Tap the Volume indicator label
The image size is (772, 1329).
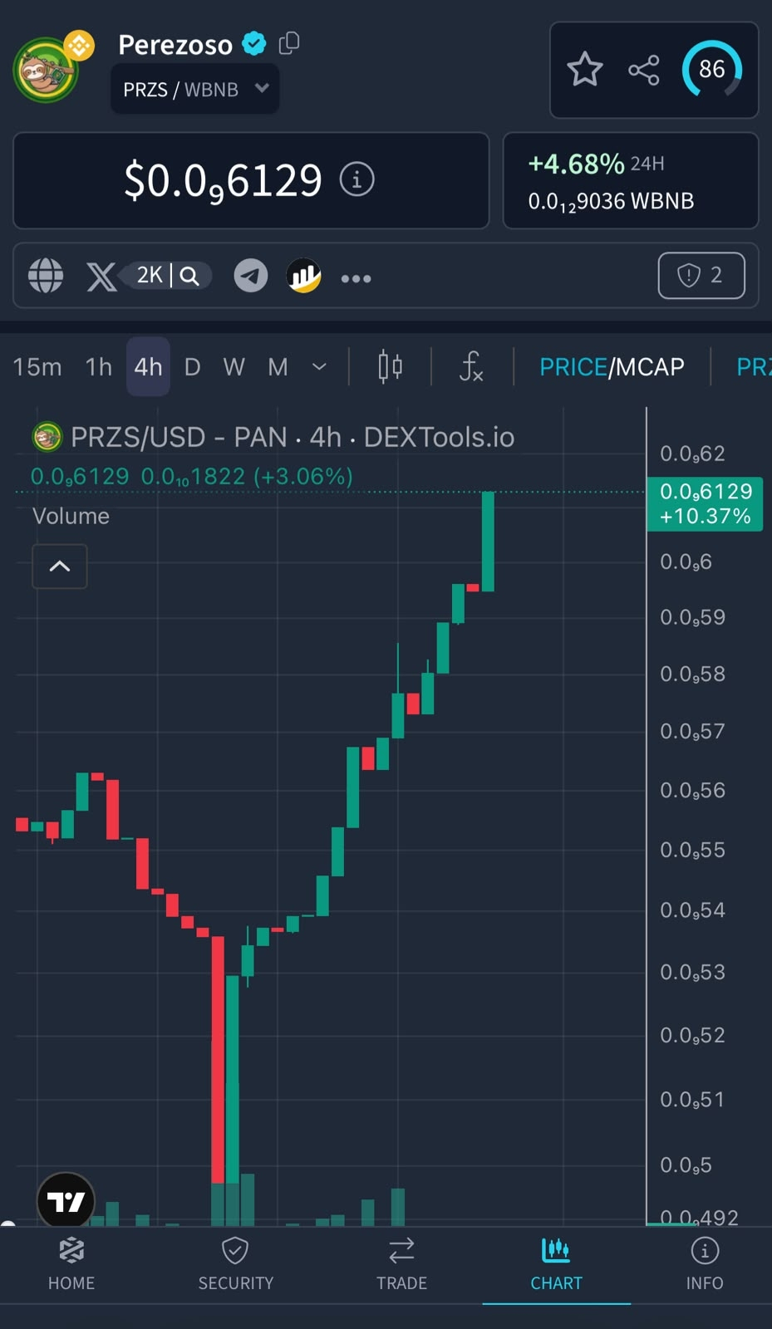[x=71, y=516]
